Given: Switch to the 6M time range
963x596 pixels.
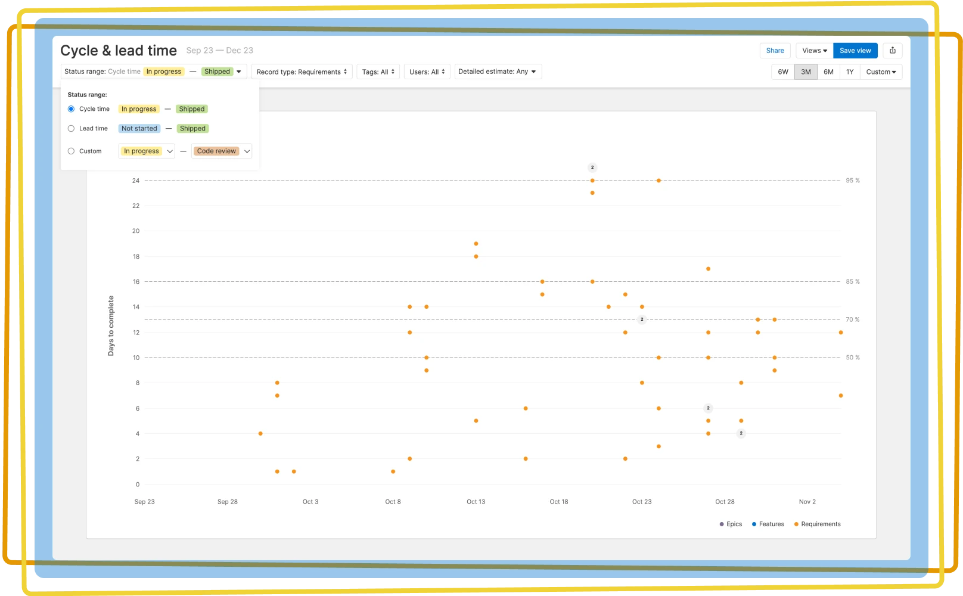Looking at the screenshot, I should click(828, 72).
